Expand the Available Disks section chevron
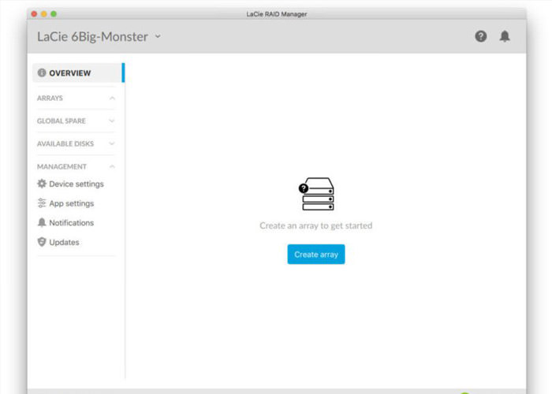The width and height of the screenshot is (552, 394). click(112, 143)
